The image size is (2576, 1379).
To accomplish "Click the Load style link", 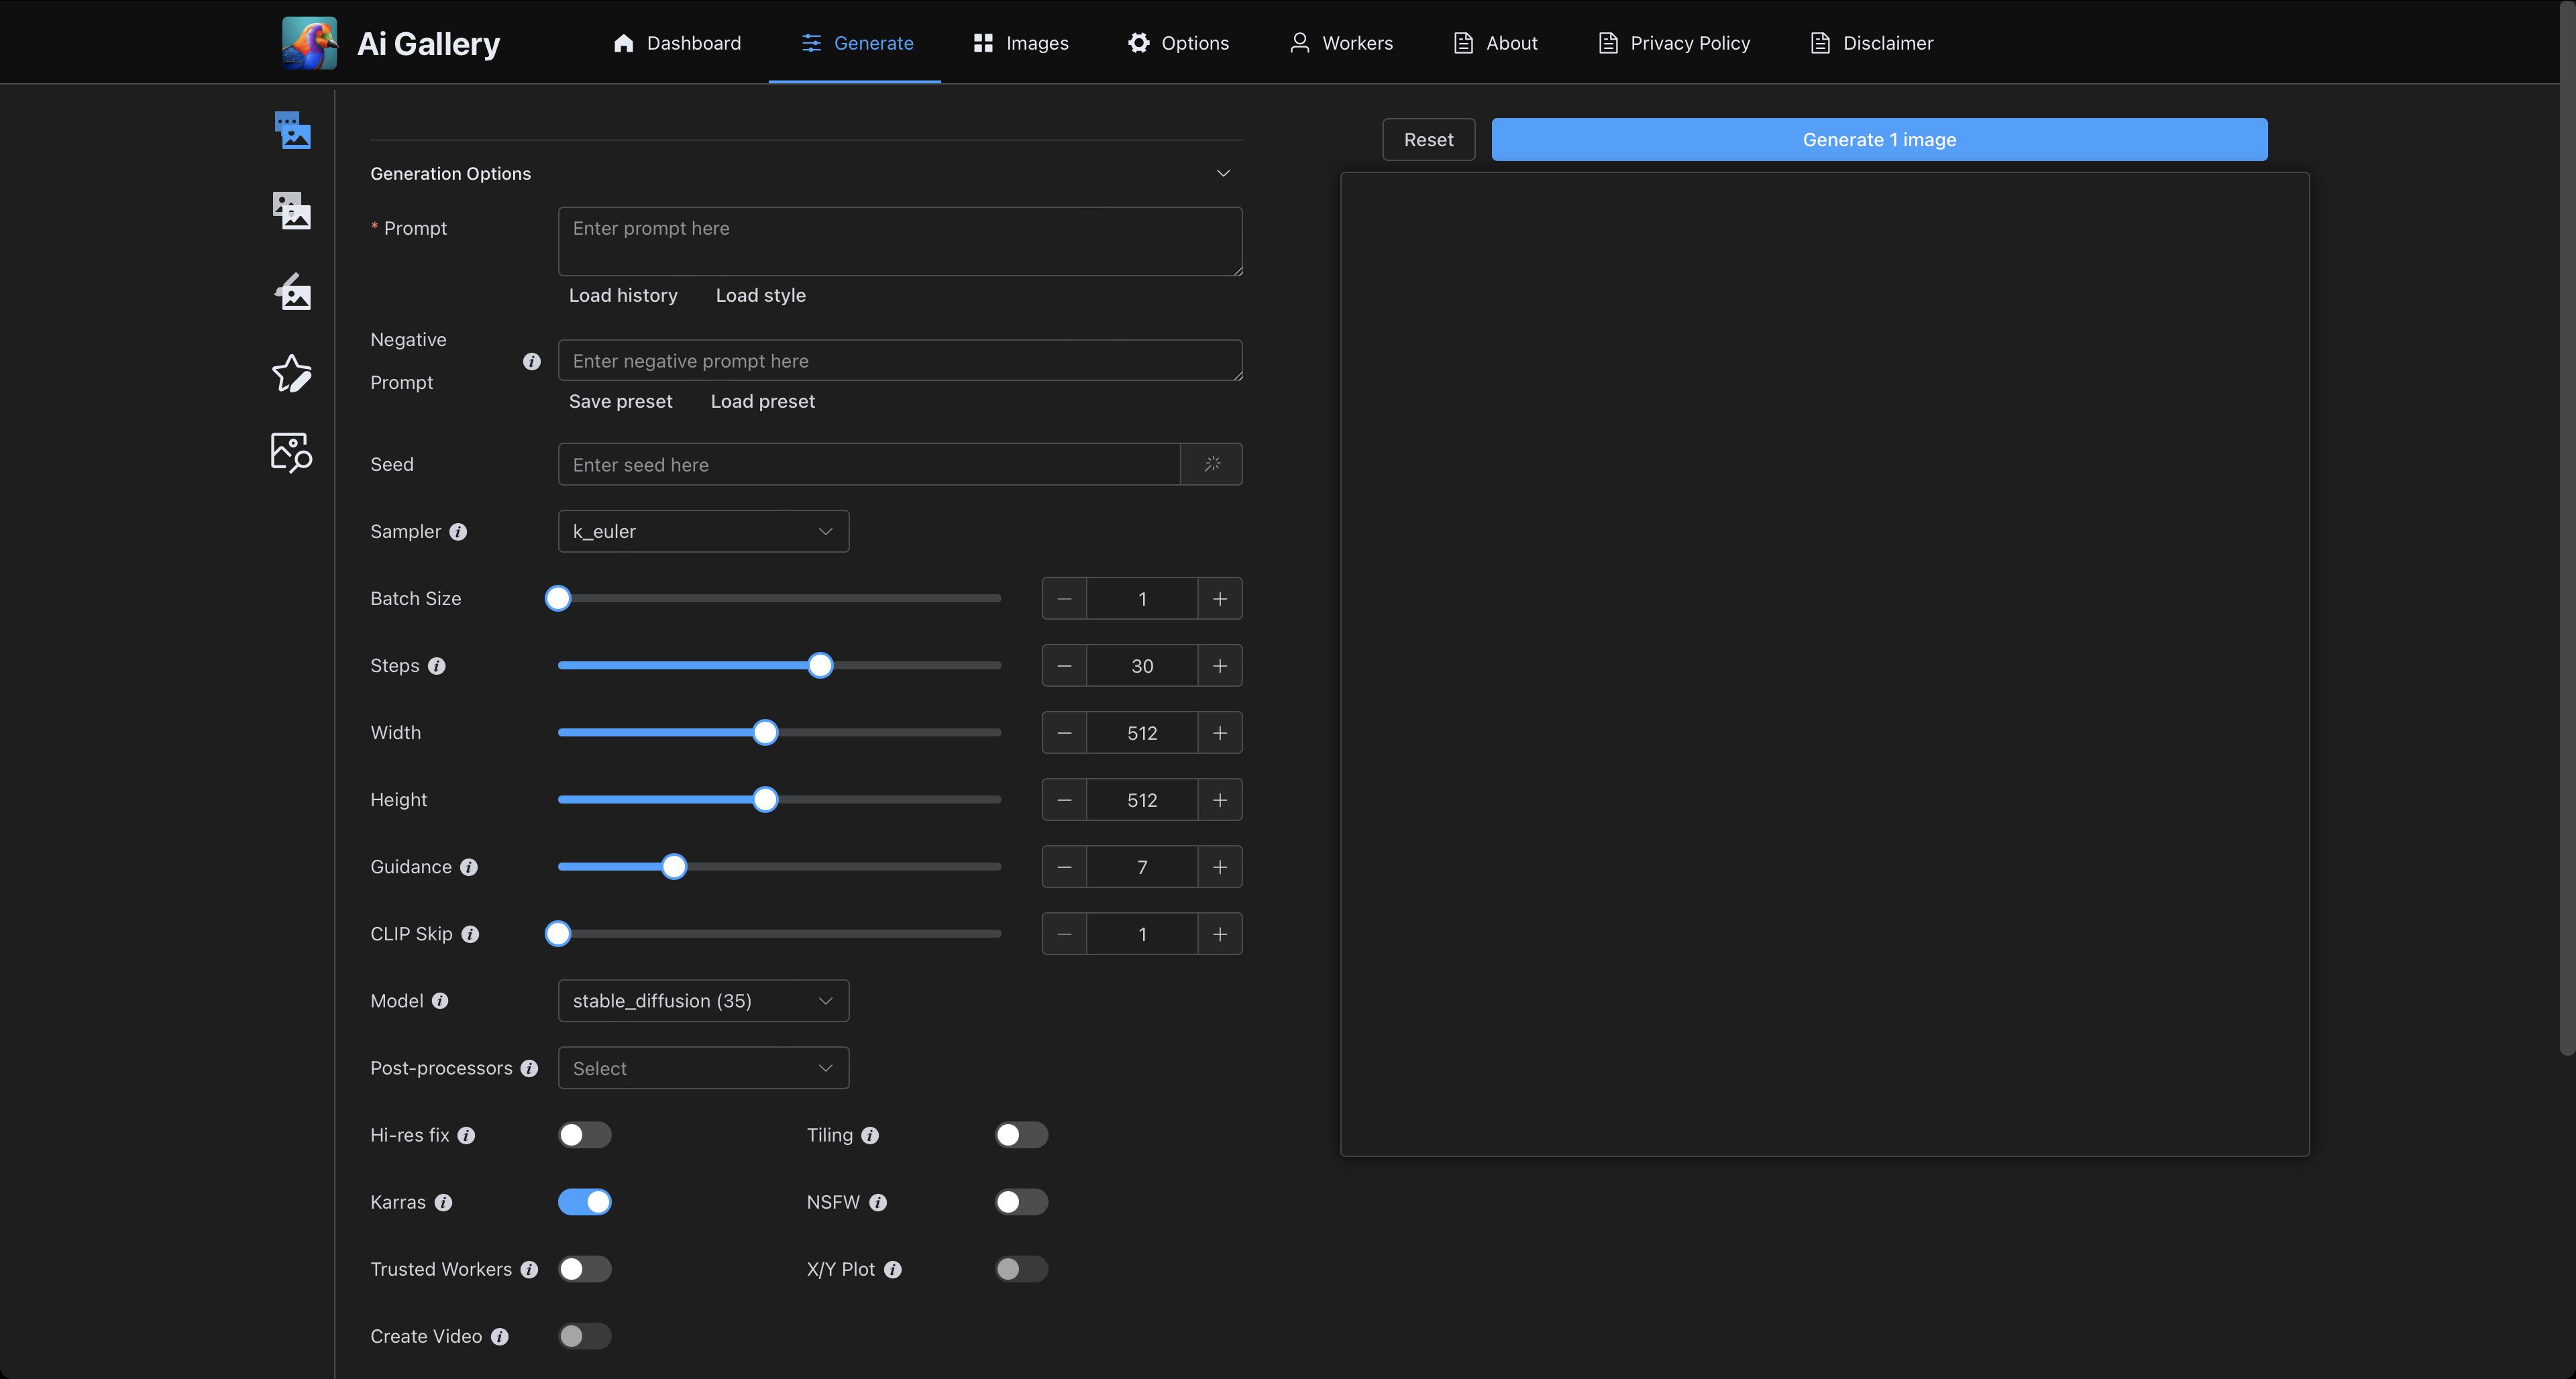I will pos(760,295).
